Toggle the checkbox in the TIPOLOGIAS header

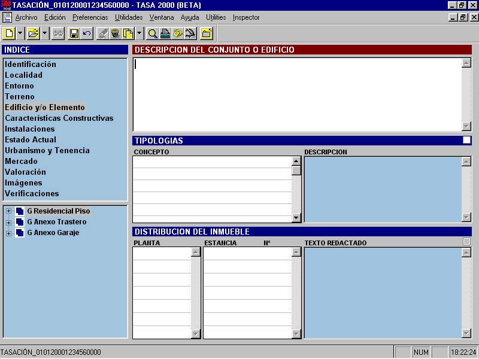pos(466,140)
